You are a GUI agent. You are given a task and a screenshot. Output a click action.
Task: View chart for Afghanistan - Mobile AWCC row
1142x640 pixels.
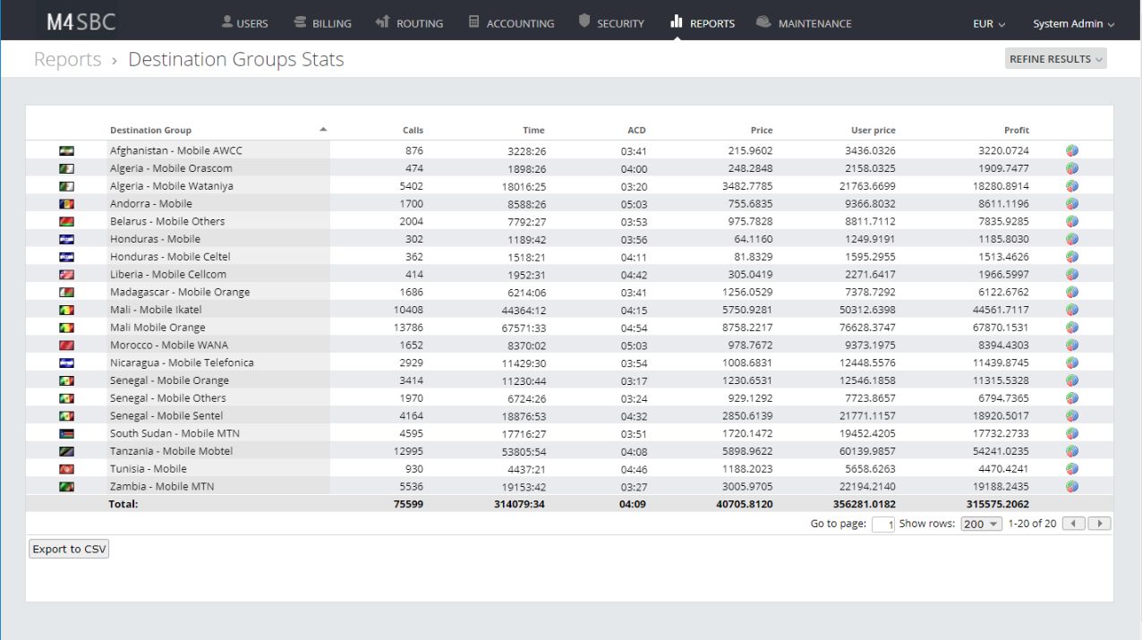click(1071, 149)
